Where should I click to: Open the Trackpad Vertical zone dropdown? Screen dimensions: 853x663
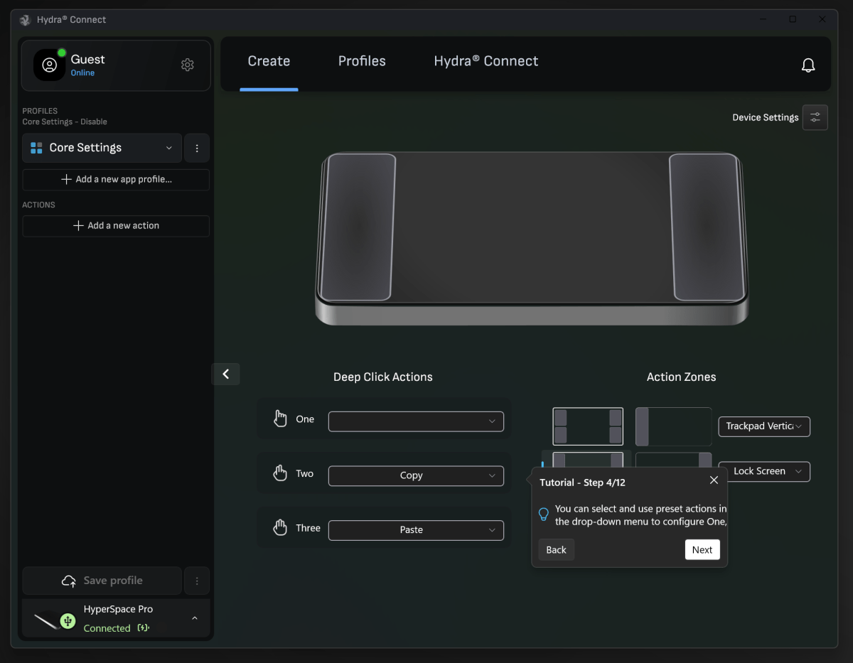click(764, 426)
